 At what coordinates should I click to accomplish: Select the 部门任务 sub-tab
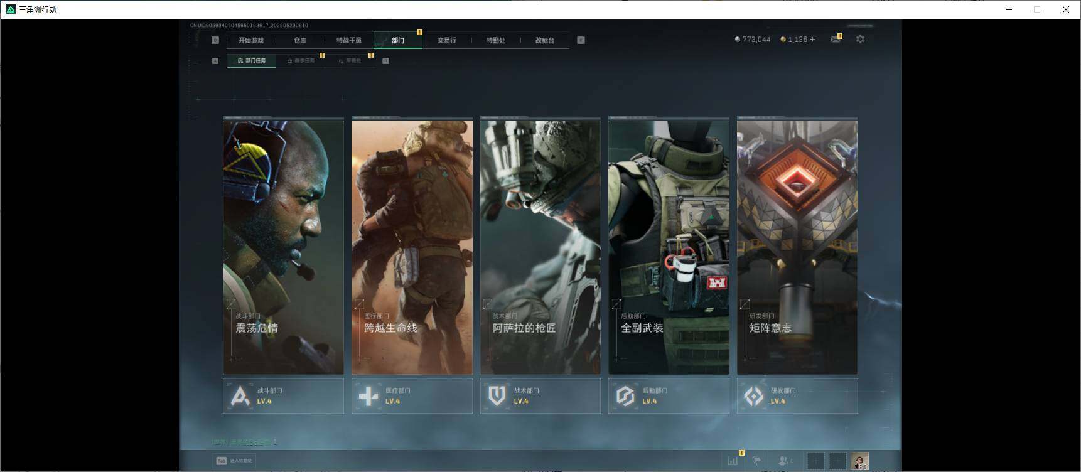point(252,61)
